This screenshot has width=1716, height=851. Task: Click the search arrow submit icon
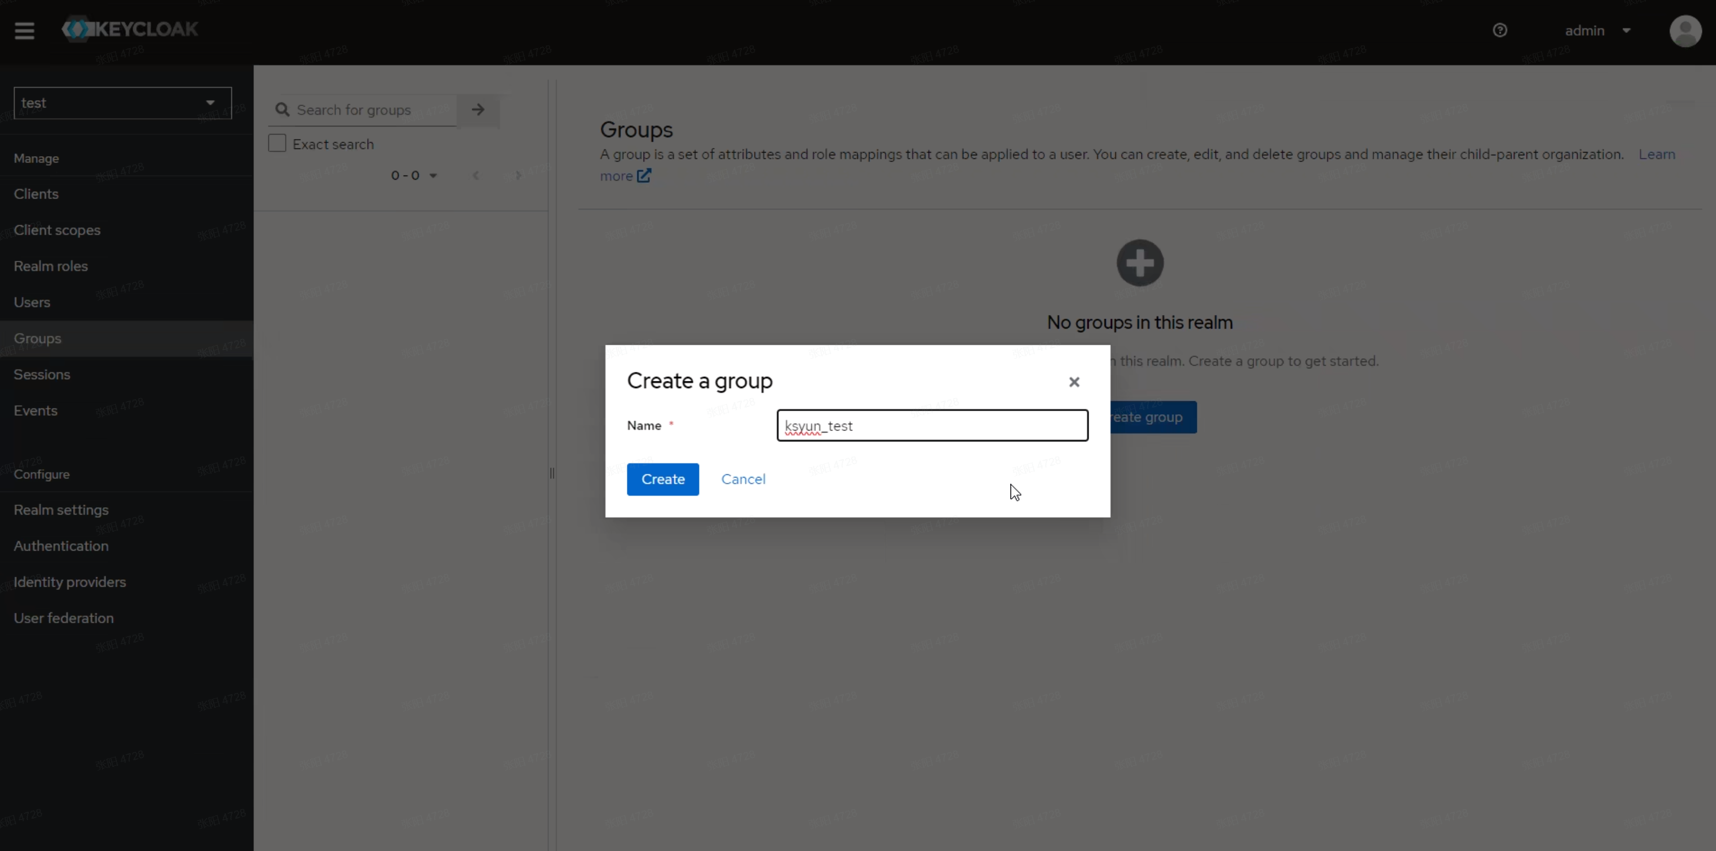point(477,109)
